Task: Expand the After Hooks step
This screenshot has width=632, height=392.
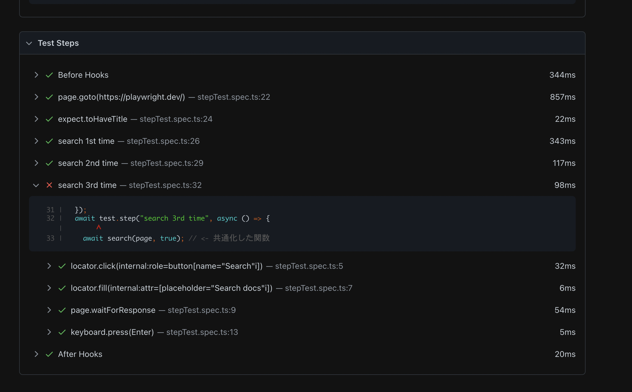Action: pyautogui.click(x=37, y=354)
